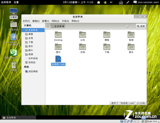Open the Live session user menu
The image size is (160, 123).
tap(146, 2)
